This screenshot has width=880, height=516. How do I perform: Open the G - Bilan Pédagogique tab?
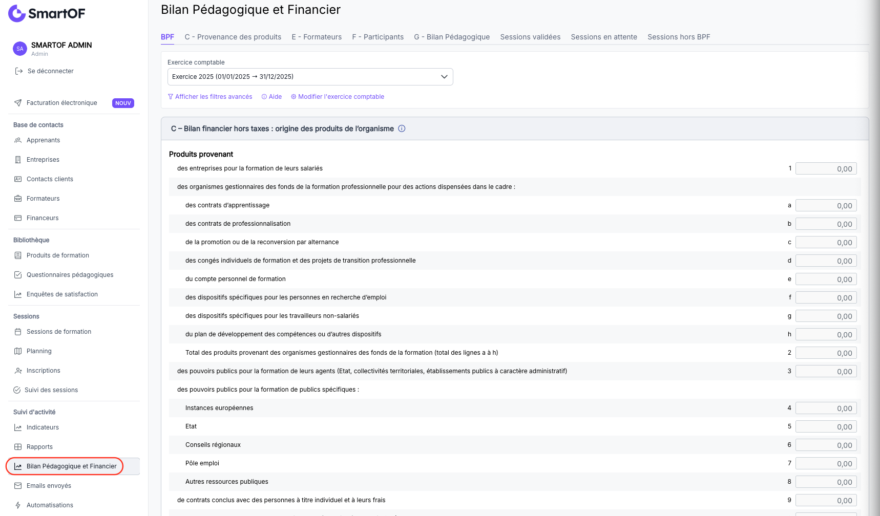[x=452, y=37]
